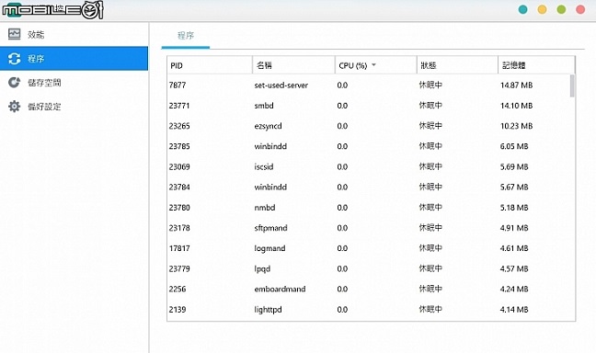Click PID 23779 cell
The width and height of the screenshot is (596, 353).
[179, 269]
